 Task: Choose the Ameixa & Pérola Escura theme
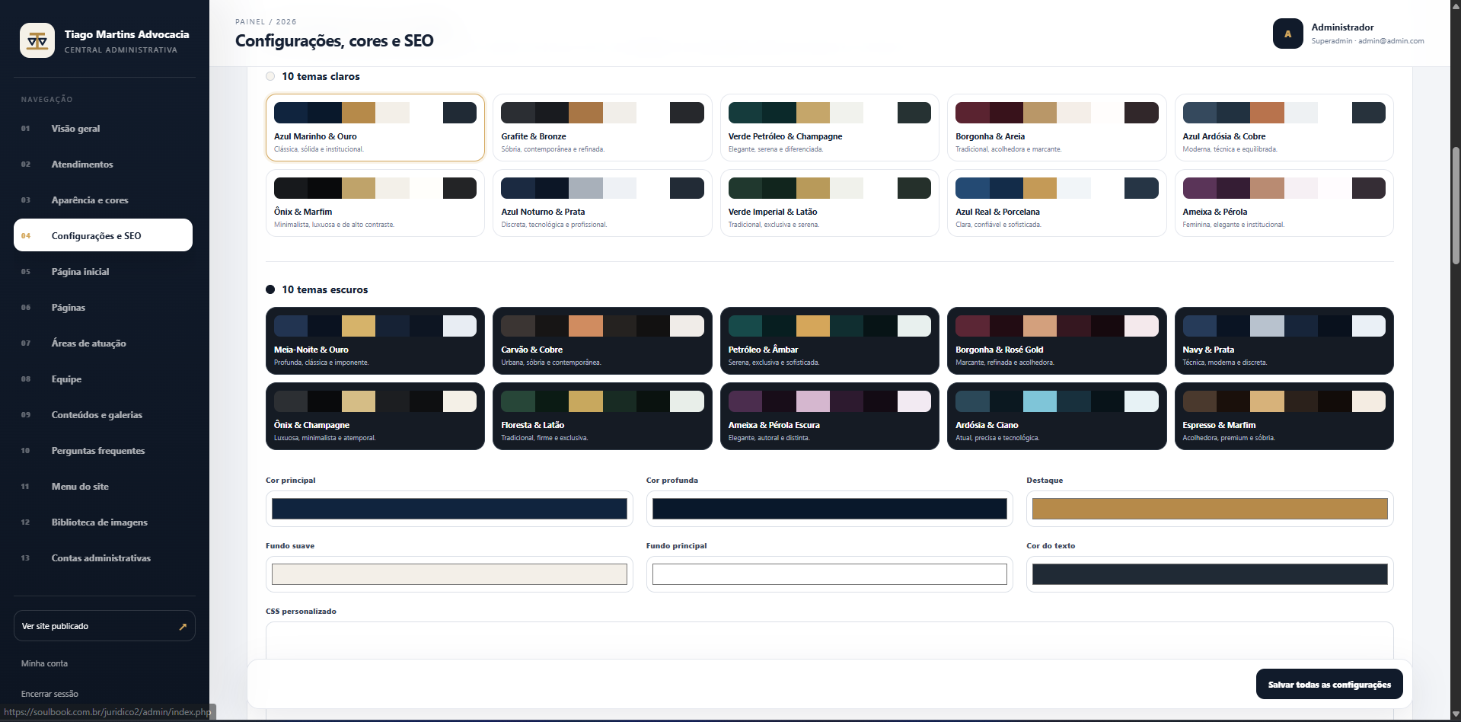[829, 417]
